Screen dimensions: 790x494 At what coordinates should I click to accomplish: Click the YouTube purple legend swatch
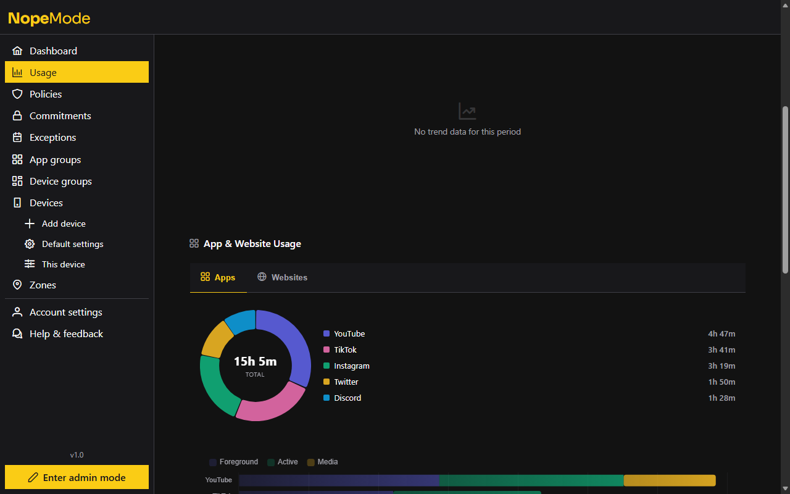pos(326,333)
